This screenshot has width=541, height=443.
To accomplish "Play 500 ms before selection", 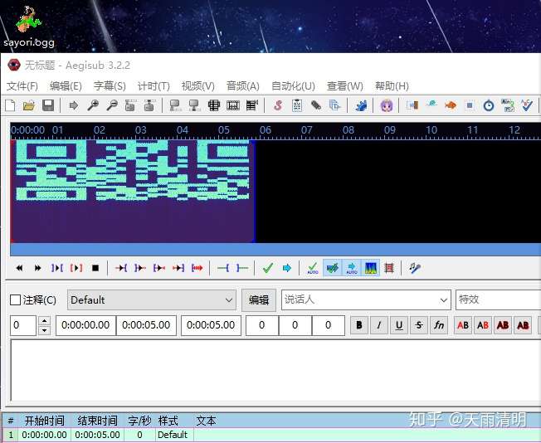I will [x=121, y=268].
